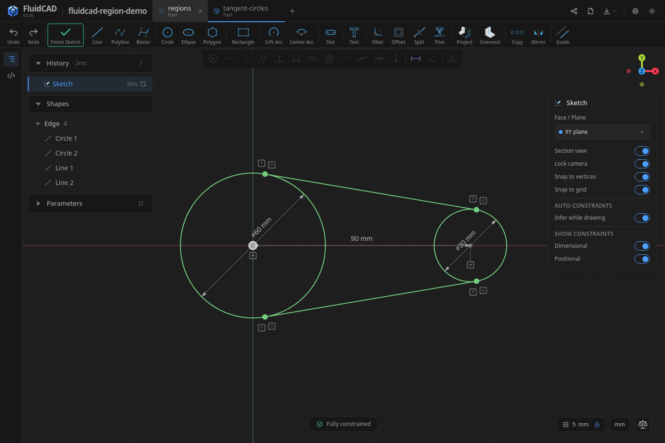The image size is (665, 443).
Task: Activate the Mirror tool
Action: (538, 36)
